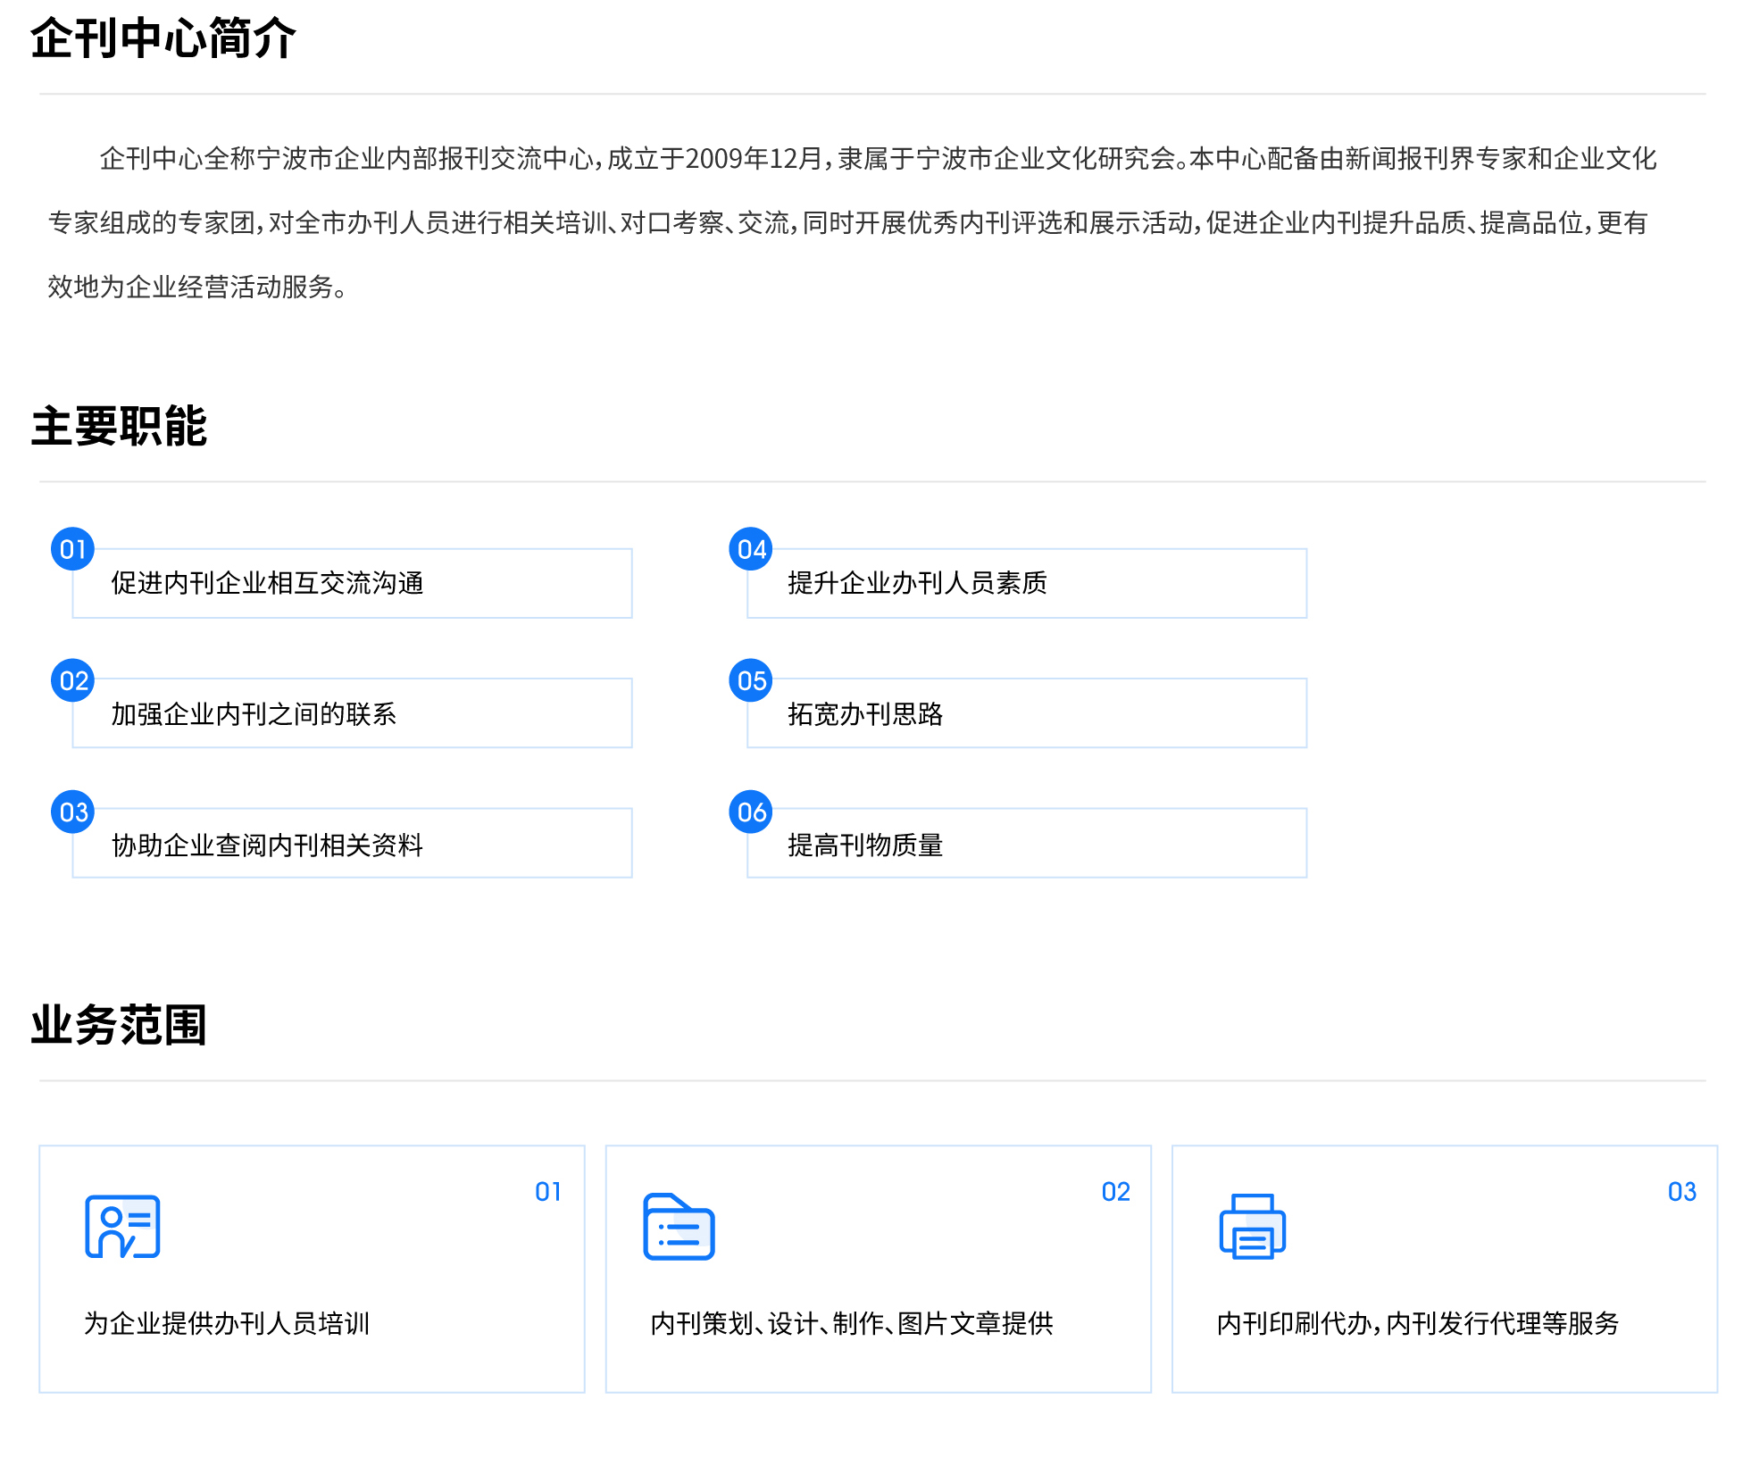Click the blue 03 circle badge
The width and height of the screenshot is (1751, 1466).
(73, 812)
